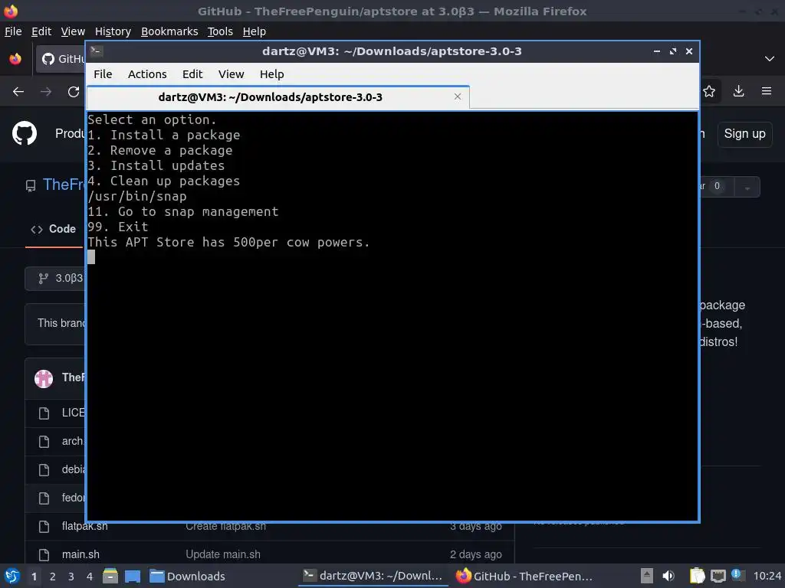Click the Firefox View icon in tab bar

coord(15,58)
